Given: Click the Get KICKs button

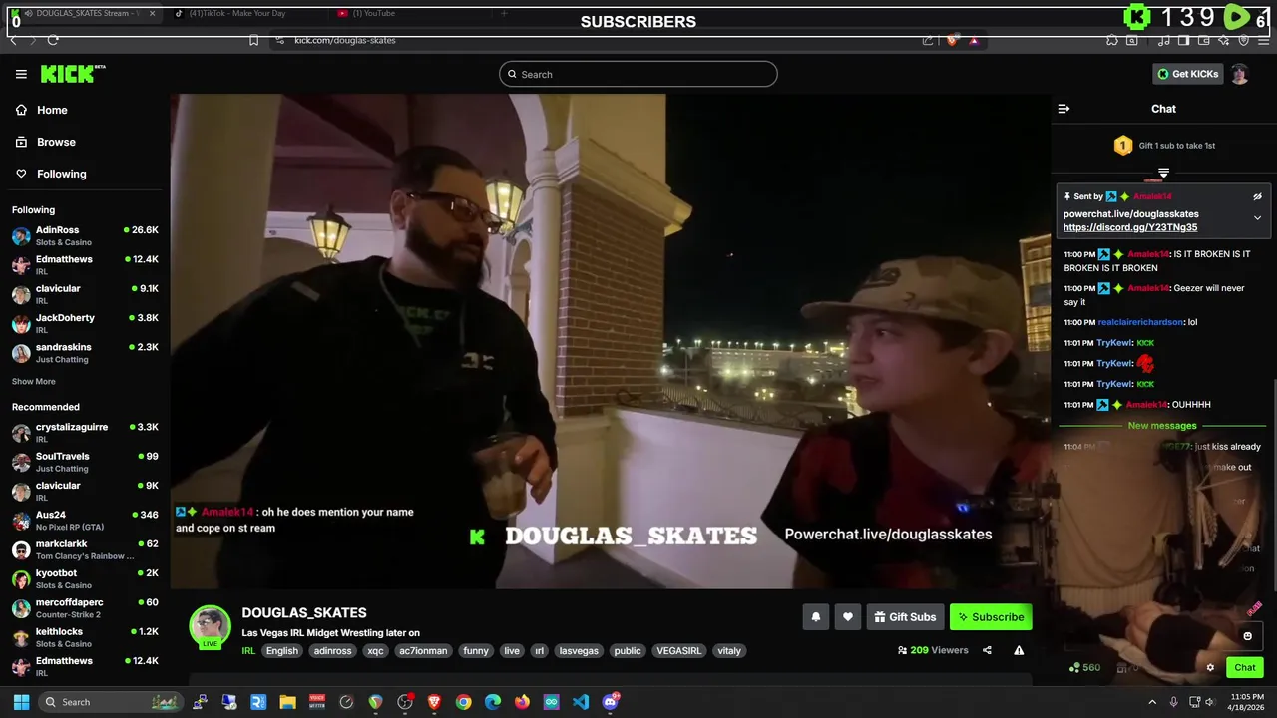Looking at the screenshot, I should (x=1187, y=74).
